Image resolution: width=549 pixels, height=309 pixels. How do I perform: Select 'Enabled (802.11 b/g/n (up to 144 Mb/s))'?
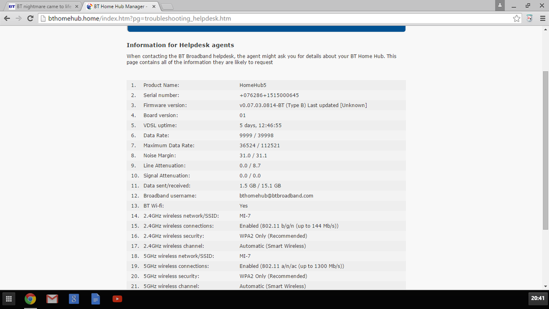[289, 226]
